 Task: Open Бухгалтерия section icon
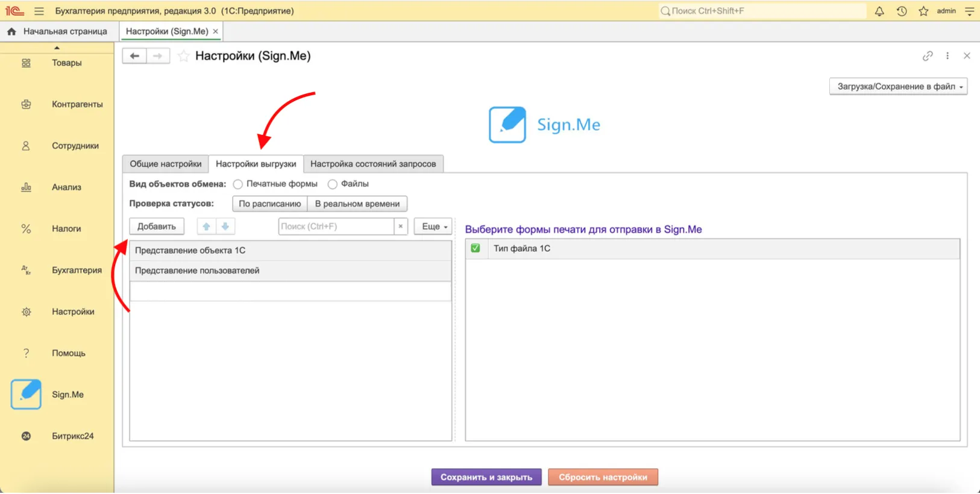26,270
